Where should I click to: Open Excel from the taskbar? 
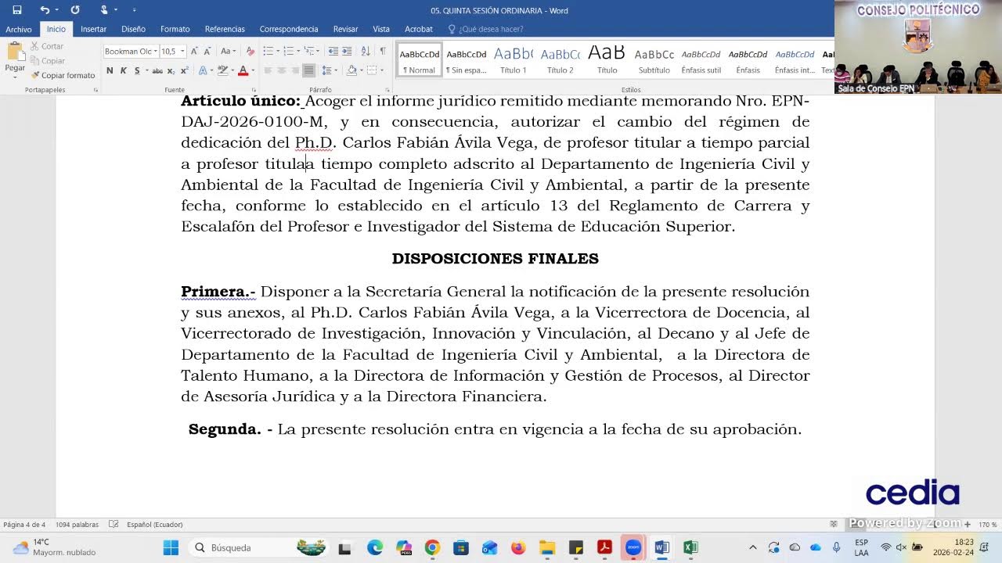(690, 547)
